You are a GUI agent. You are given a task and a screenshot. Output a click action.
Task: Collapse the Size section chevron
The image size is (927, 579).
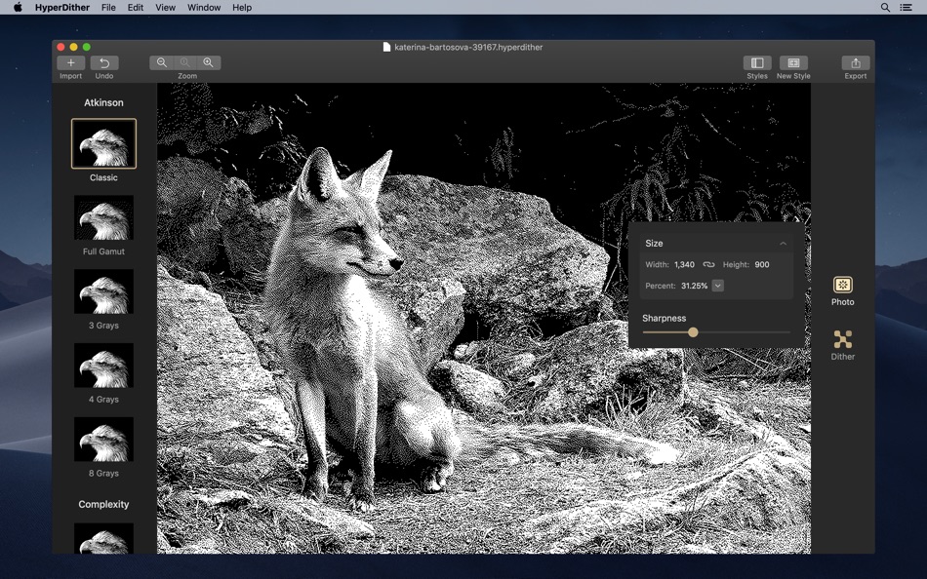click(x=783, y=244)
